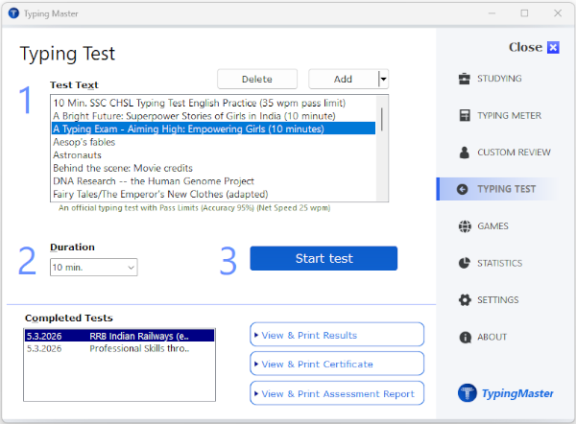Open the STATISTICS section
Image resolution: width=576 pixels, height=424 pixels.
499,263
